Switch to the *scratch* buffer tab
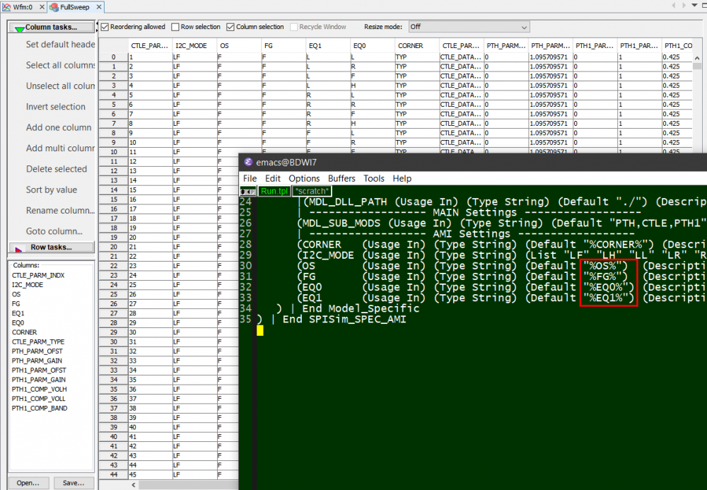The height and width of the screenshot is (490, 707). click(311, 191)
